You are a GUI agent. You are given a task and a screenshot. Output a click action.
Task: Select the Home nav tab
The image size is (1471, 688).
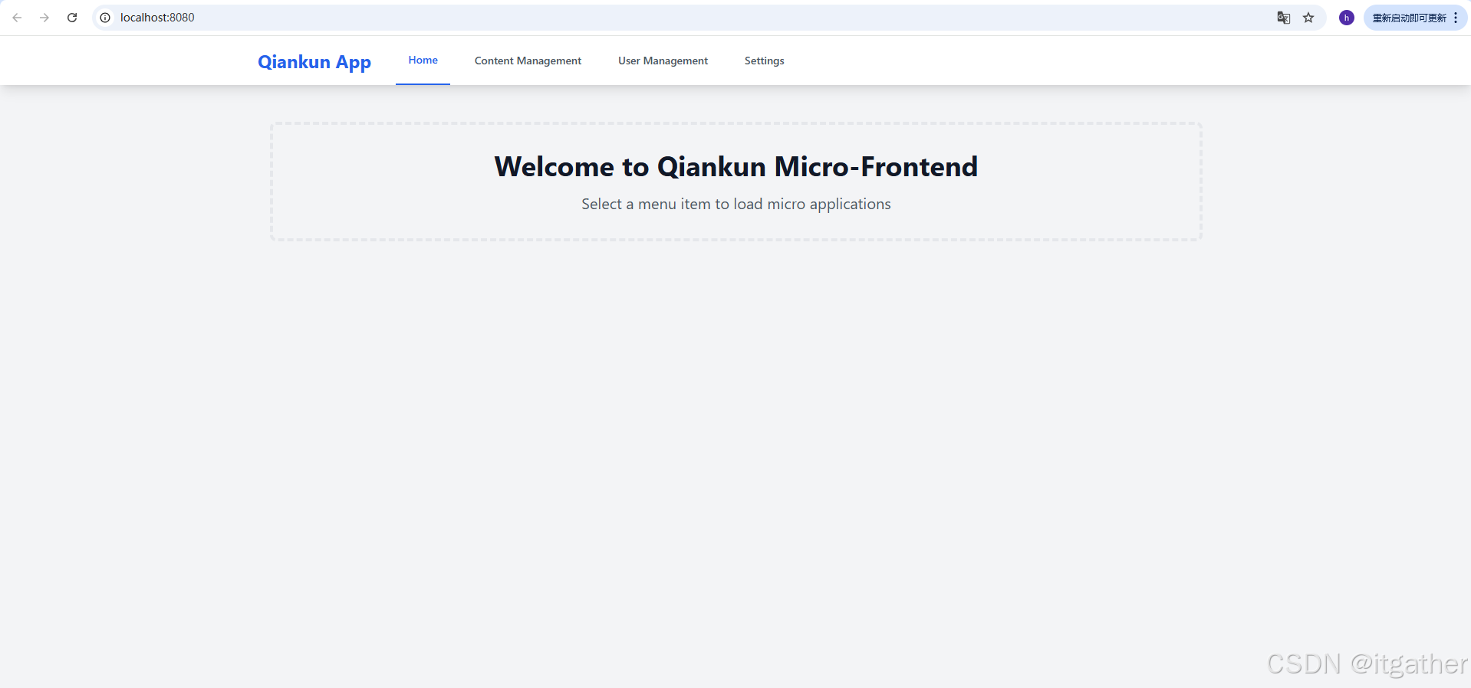click(x=423, y=61)
